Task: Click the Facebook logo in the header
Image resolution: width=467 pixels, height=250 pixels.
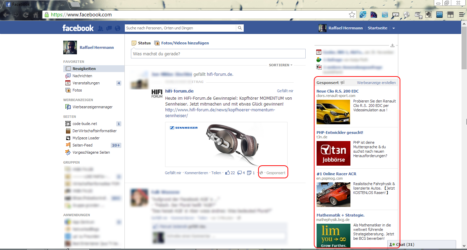Action: 78,28
